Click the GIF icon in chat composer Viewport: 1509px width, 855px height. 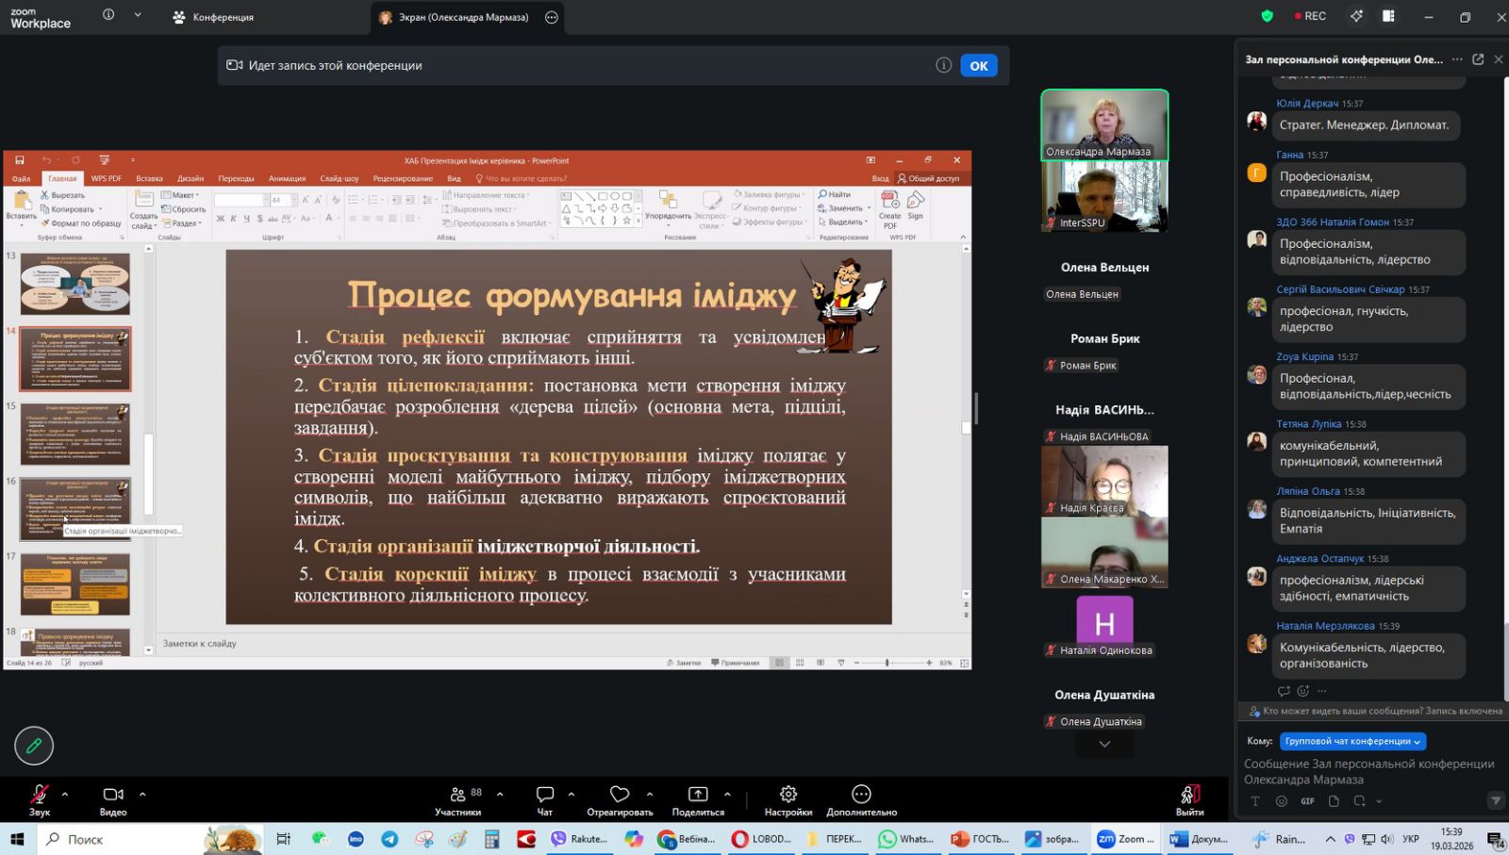[x=1307, y=801]
